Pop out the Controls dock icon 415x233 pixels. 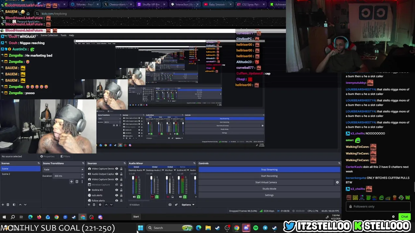click(339, 163)
